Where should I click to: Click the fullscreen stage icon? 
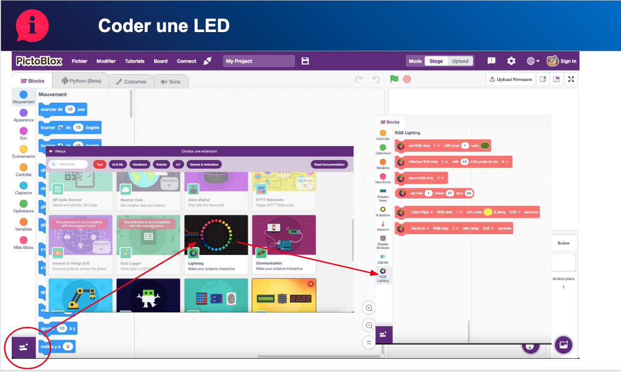click(x=571, y=79)
